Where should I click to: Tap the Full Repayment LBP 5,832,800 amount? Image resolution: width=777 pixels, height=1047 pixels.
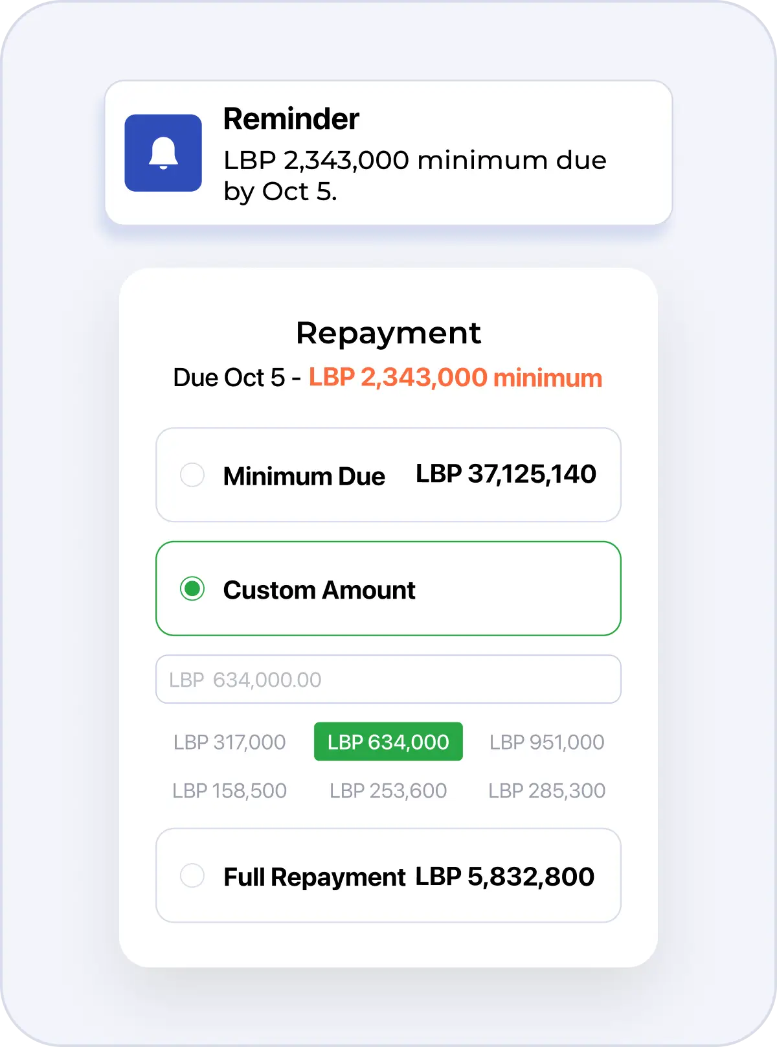pyautogui.click(x=505, y=877)
